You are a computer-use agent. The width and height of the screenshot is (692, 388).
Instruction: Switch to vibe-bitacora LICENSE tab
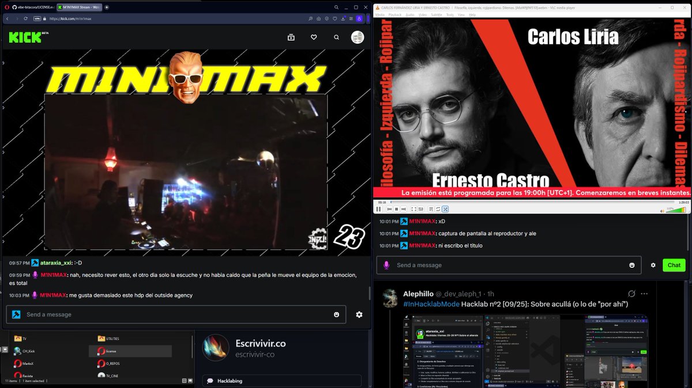pyautogui.click(x=33, y=7)
